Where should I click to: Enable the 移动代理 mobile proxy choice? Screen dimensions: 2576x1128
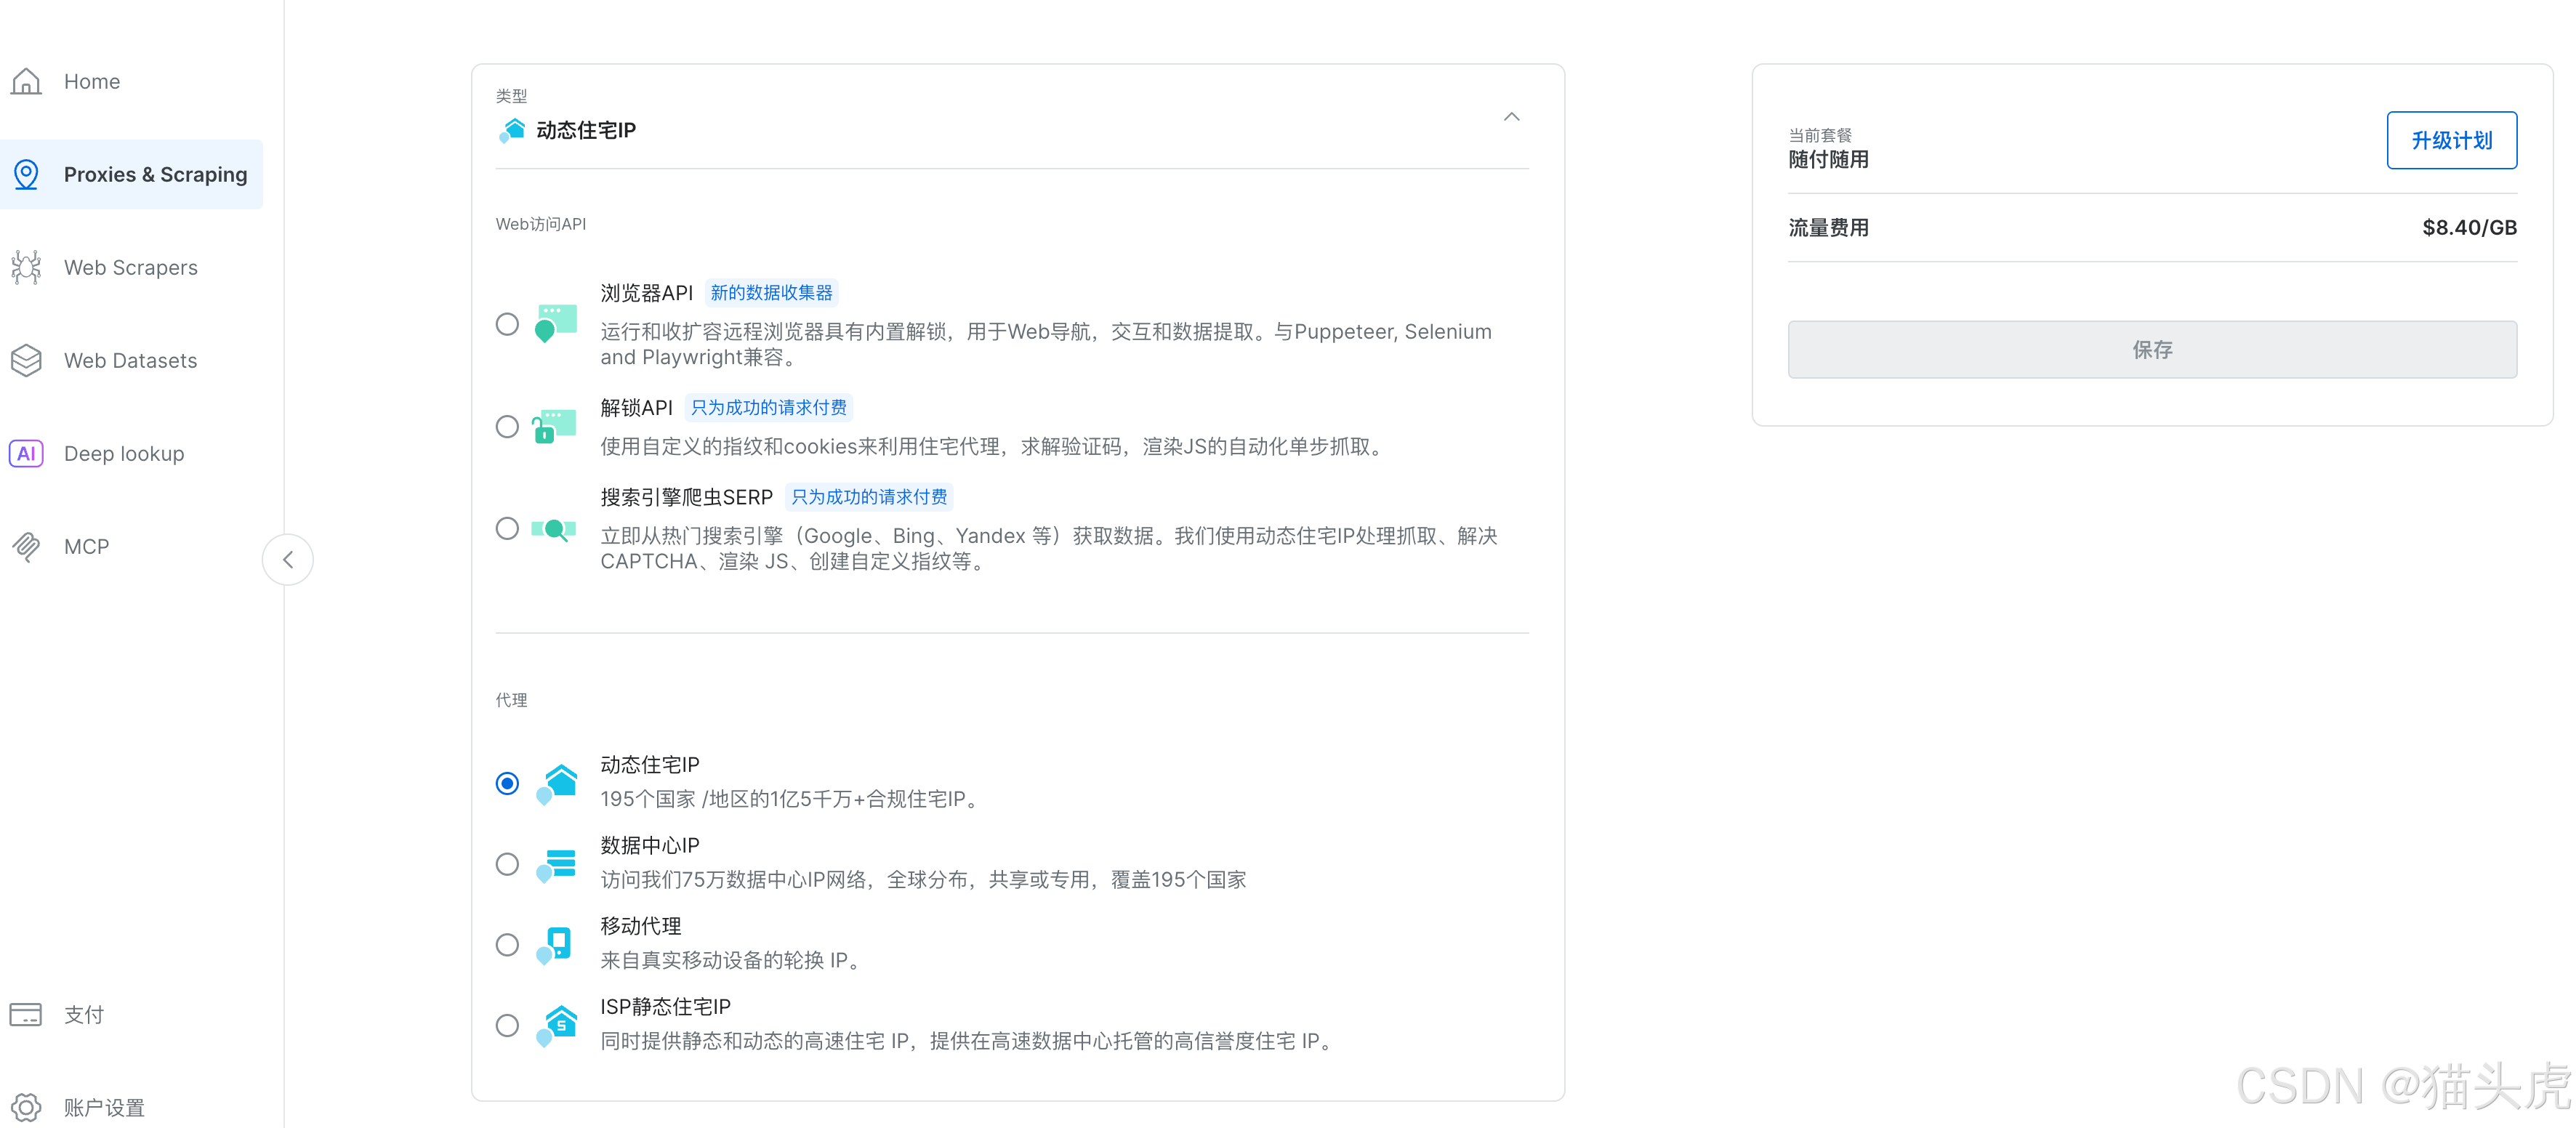pos(507,944)
